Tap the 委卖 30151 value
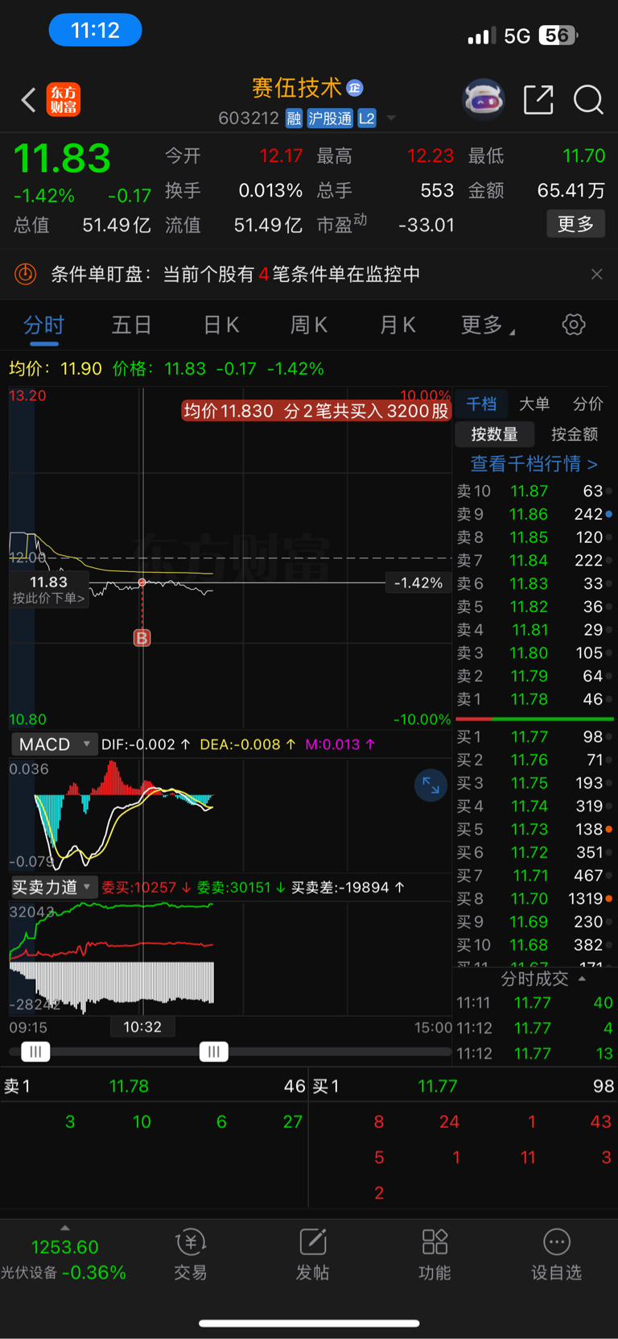The width and height of the screenshot is (618, 1339). point(241,887)
